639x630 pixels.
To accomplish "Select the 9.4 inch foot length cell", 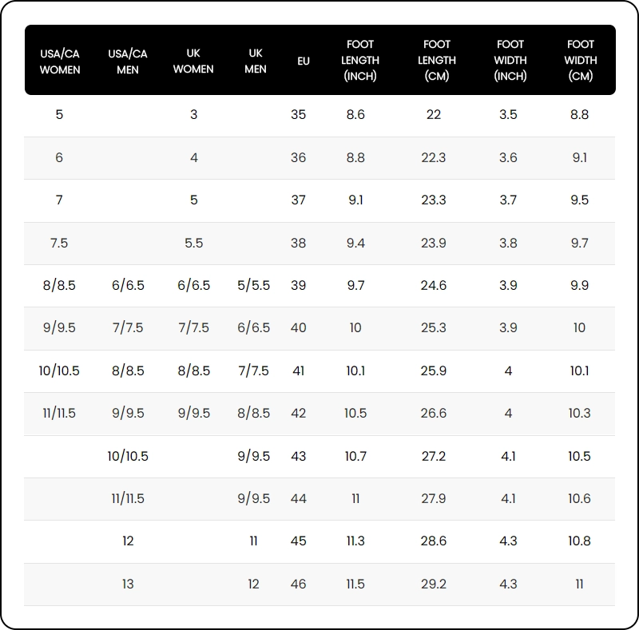I will tap(355, 244).
